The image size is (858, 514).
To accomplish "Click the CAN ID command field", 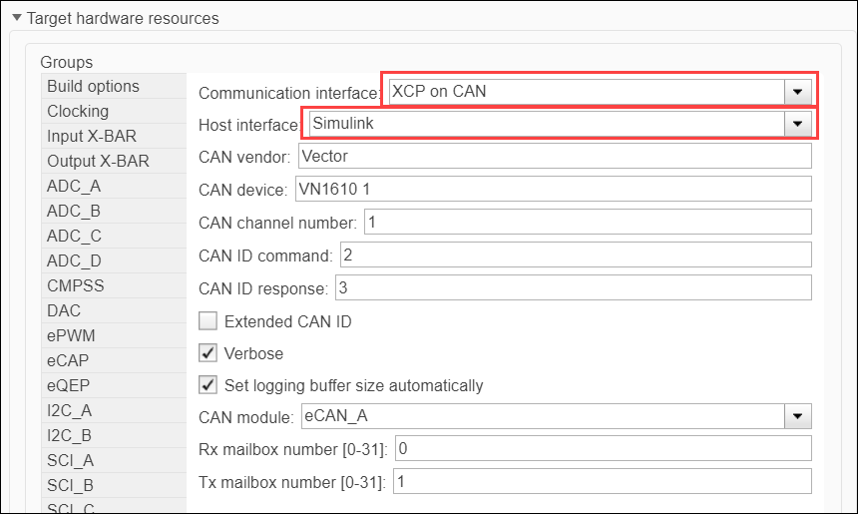I will (575, 256).
